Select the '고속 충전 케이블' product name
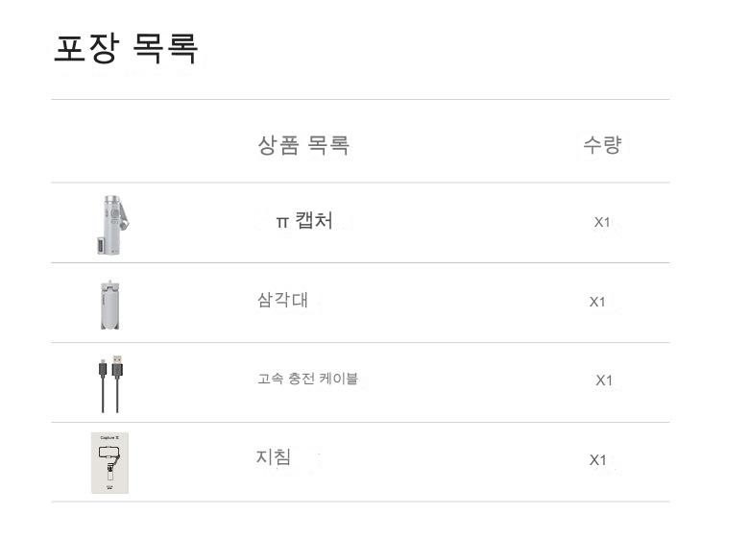Viewport: 749px width, 540px height. point(307,379)
